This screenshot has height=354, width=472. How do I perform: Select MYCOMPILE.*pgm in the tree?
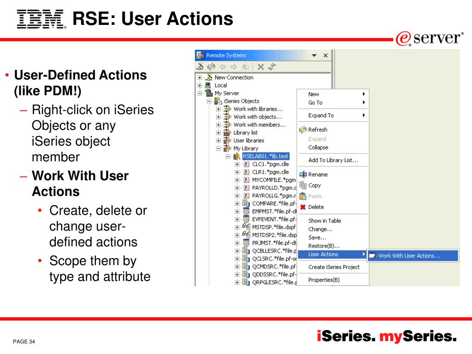pos(274,180)
